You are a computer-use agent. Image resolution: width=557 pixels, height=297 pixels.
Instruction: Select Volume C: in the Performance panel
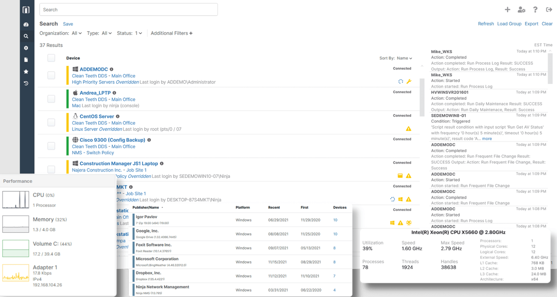[58, 249]
